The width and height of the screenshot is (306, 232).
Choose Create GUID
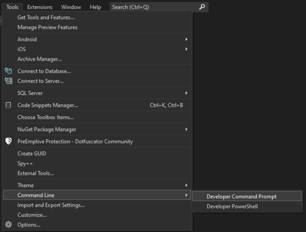97,154
